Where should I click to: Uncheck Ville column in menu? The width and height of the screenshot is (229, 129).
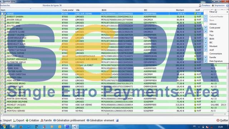click(x=206, y=31)
